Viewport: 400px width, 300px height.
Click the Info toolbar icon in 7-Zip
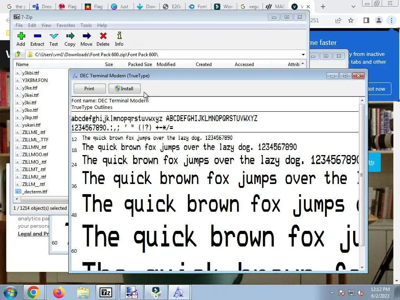(x=119, y=39)
